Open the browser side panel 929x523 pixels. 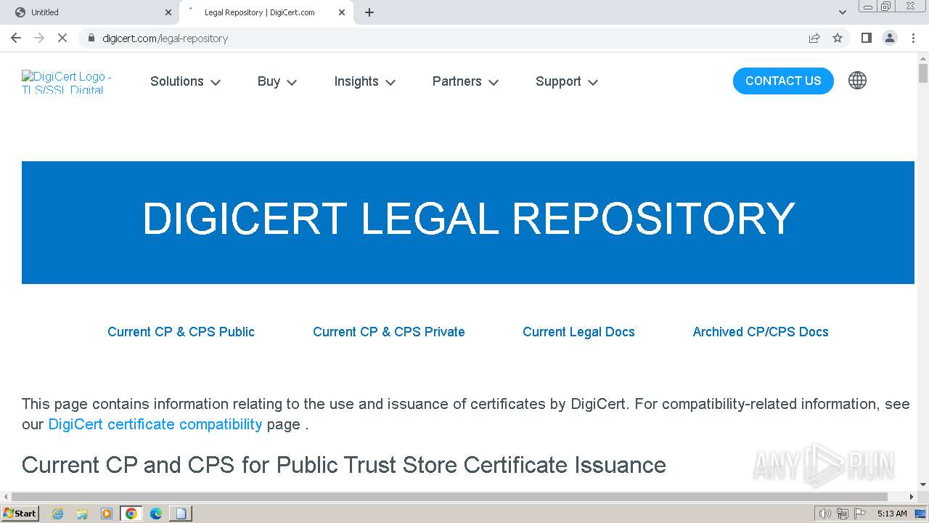(866, 38)
